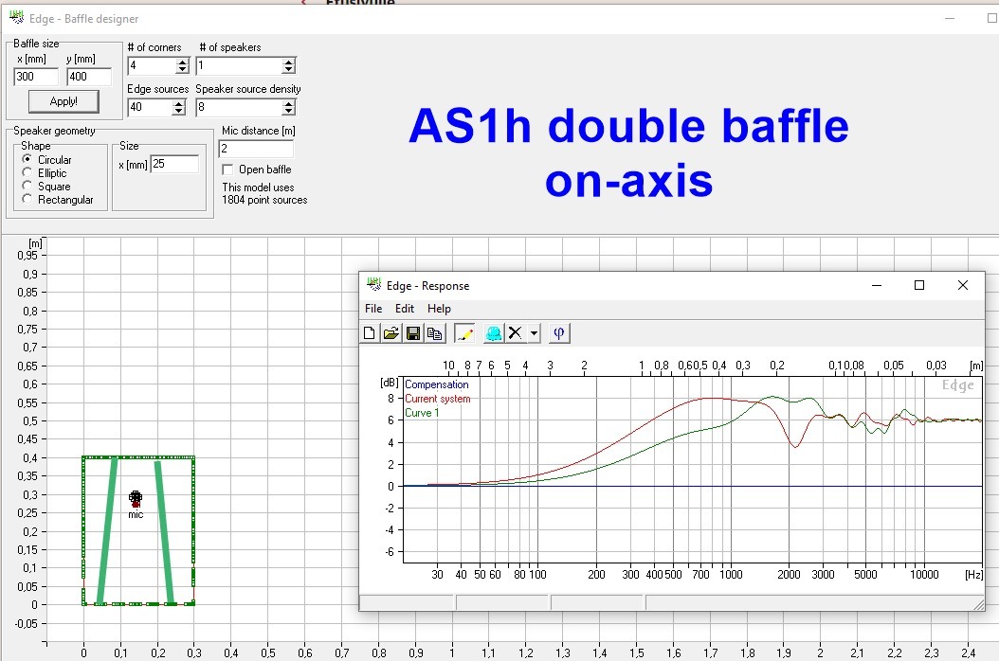The width and height of the screenshot is (999, 661).
Task: Select the Rectangular shape radio button
Action: click(27, 199)
